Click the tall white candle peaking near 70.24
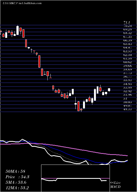The image size is (137, 192). click(x=18, y=30)
